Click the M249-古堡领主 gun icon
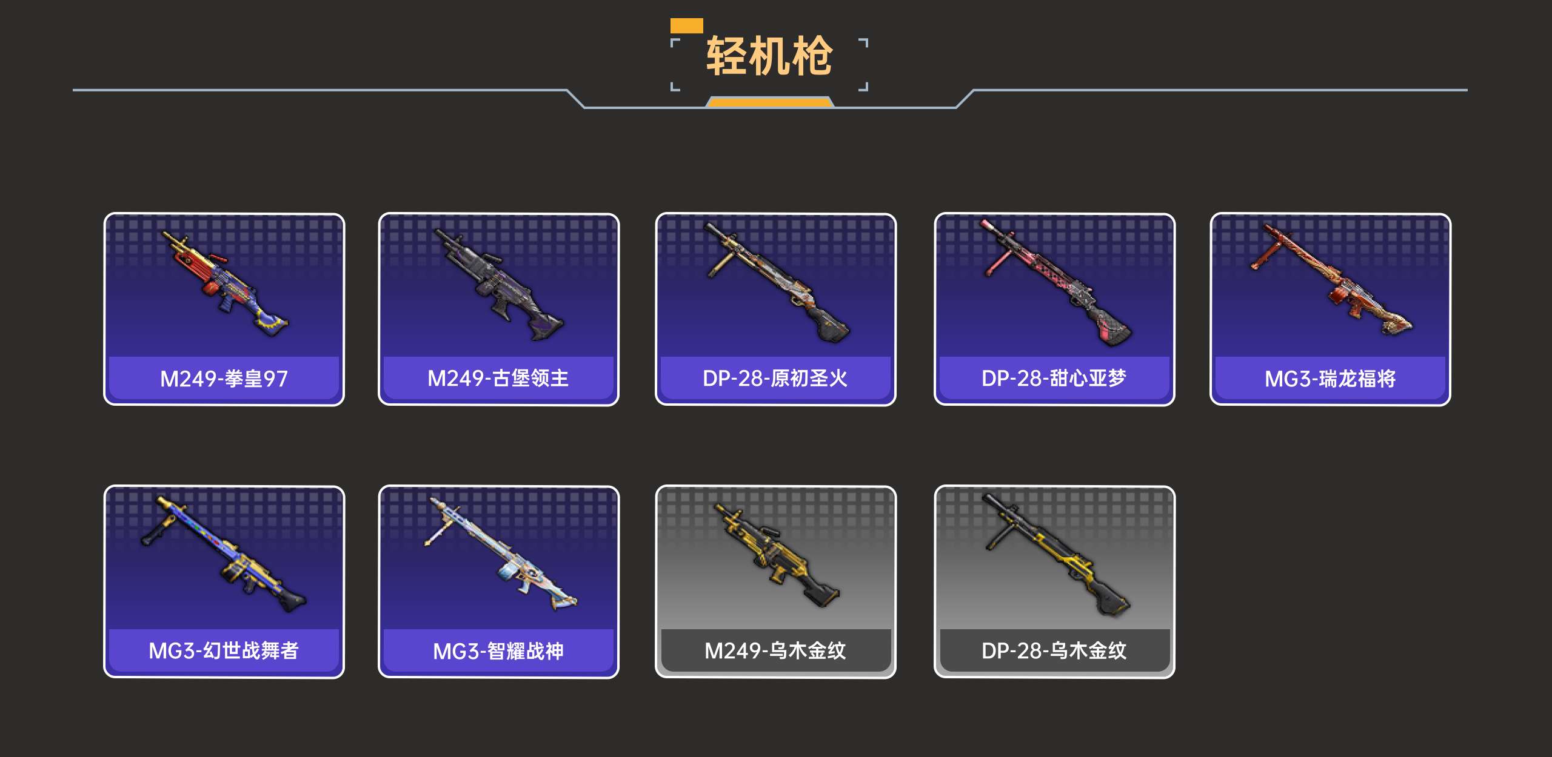 click(498, 284)
